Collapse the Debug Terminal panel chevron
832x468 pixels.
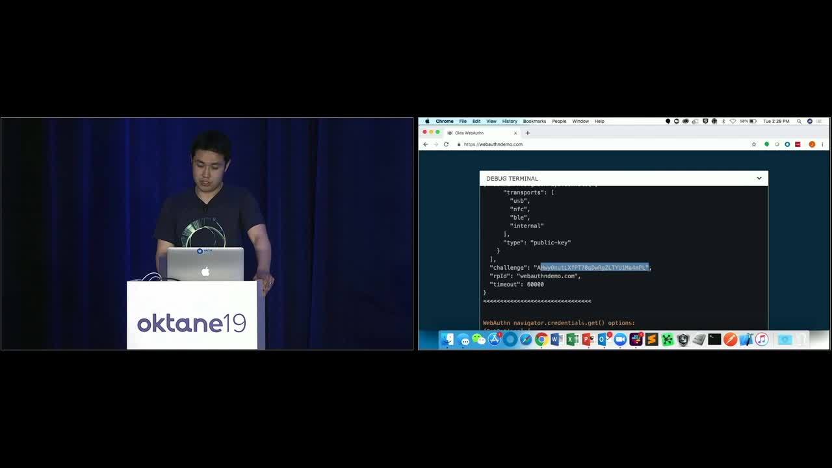pyautogui.click(x=759, y=178)
